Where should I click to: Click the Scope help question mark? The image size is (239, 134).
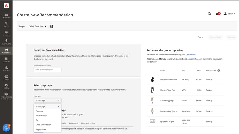tap(52, 26)
